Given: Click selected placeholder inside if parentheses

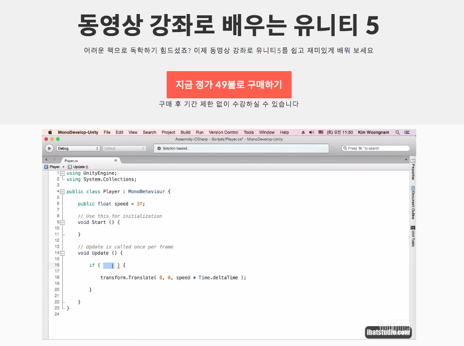Looking at the screenshot, I should (x=109, y=266).
